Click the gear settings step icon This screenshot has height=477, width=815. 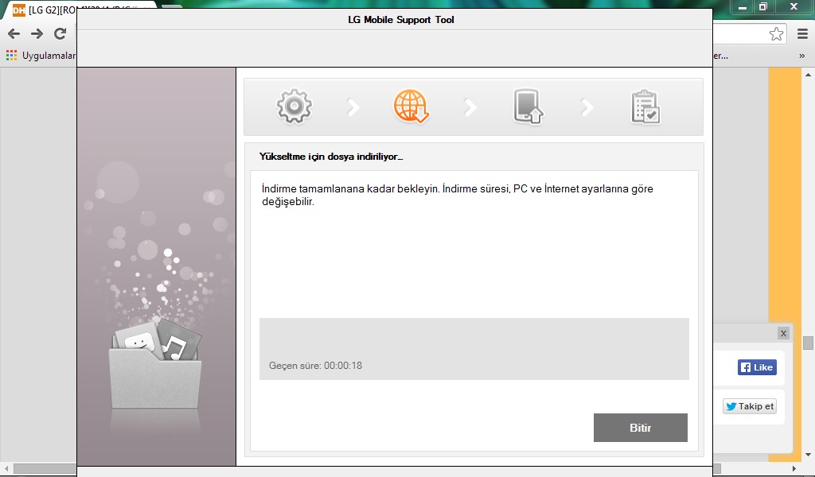pyautogui.click(x=294, y=107)
